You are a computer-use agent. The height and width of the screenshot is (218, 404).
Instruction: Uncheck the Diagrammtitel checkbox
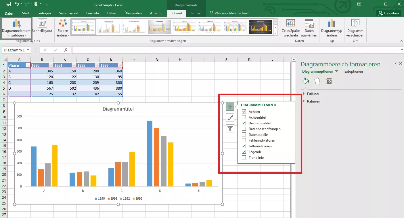[x=244, y=123]
